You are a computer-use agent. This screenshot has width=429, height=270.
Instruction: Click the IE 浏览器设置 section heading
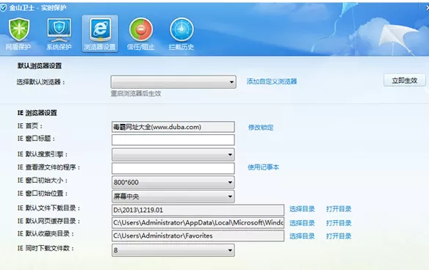[x=37, y=113]
